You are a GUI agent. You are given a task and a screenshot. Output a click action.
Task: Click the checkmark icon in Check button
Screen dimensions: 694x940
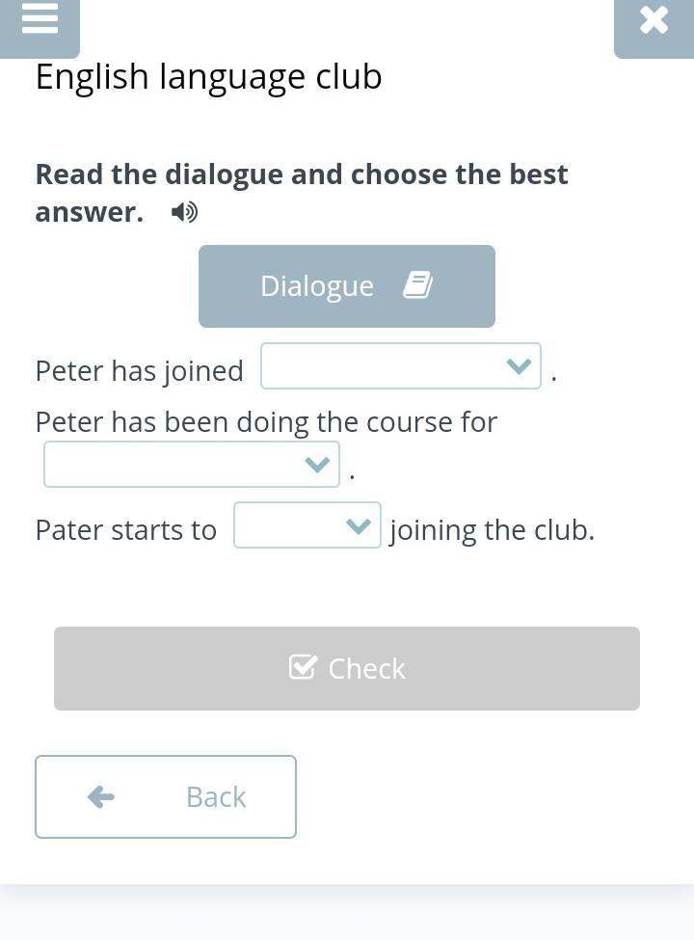click(x=303, y=666)
